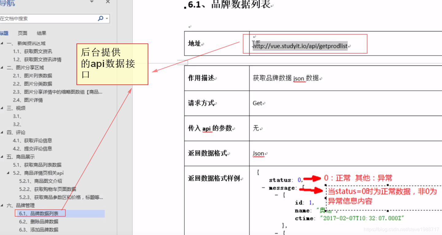Click the 返回数据格式样例 table cell
The width and height of the screenshot is (442, 235).
pos(217,200)
